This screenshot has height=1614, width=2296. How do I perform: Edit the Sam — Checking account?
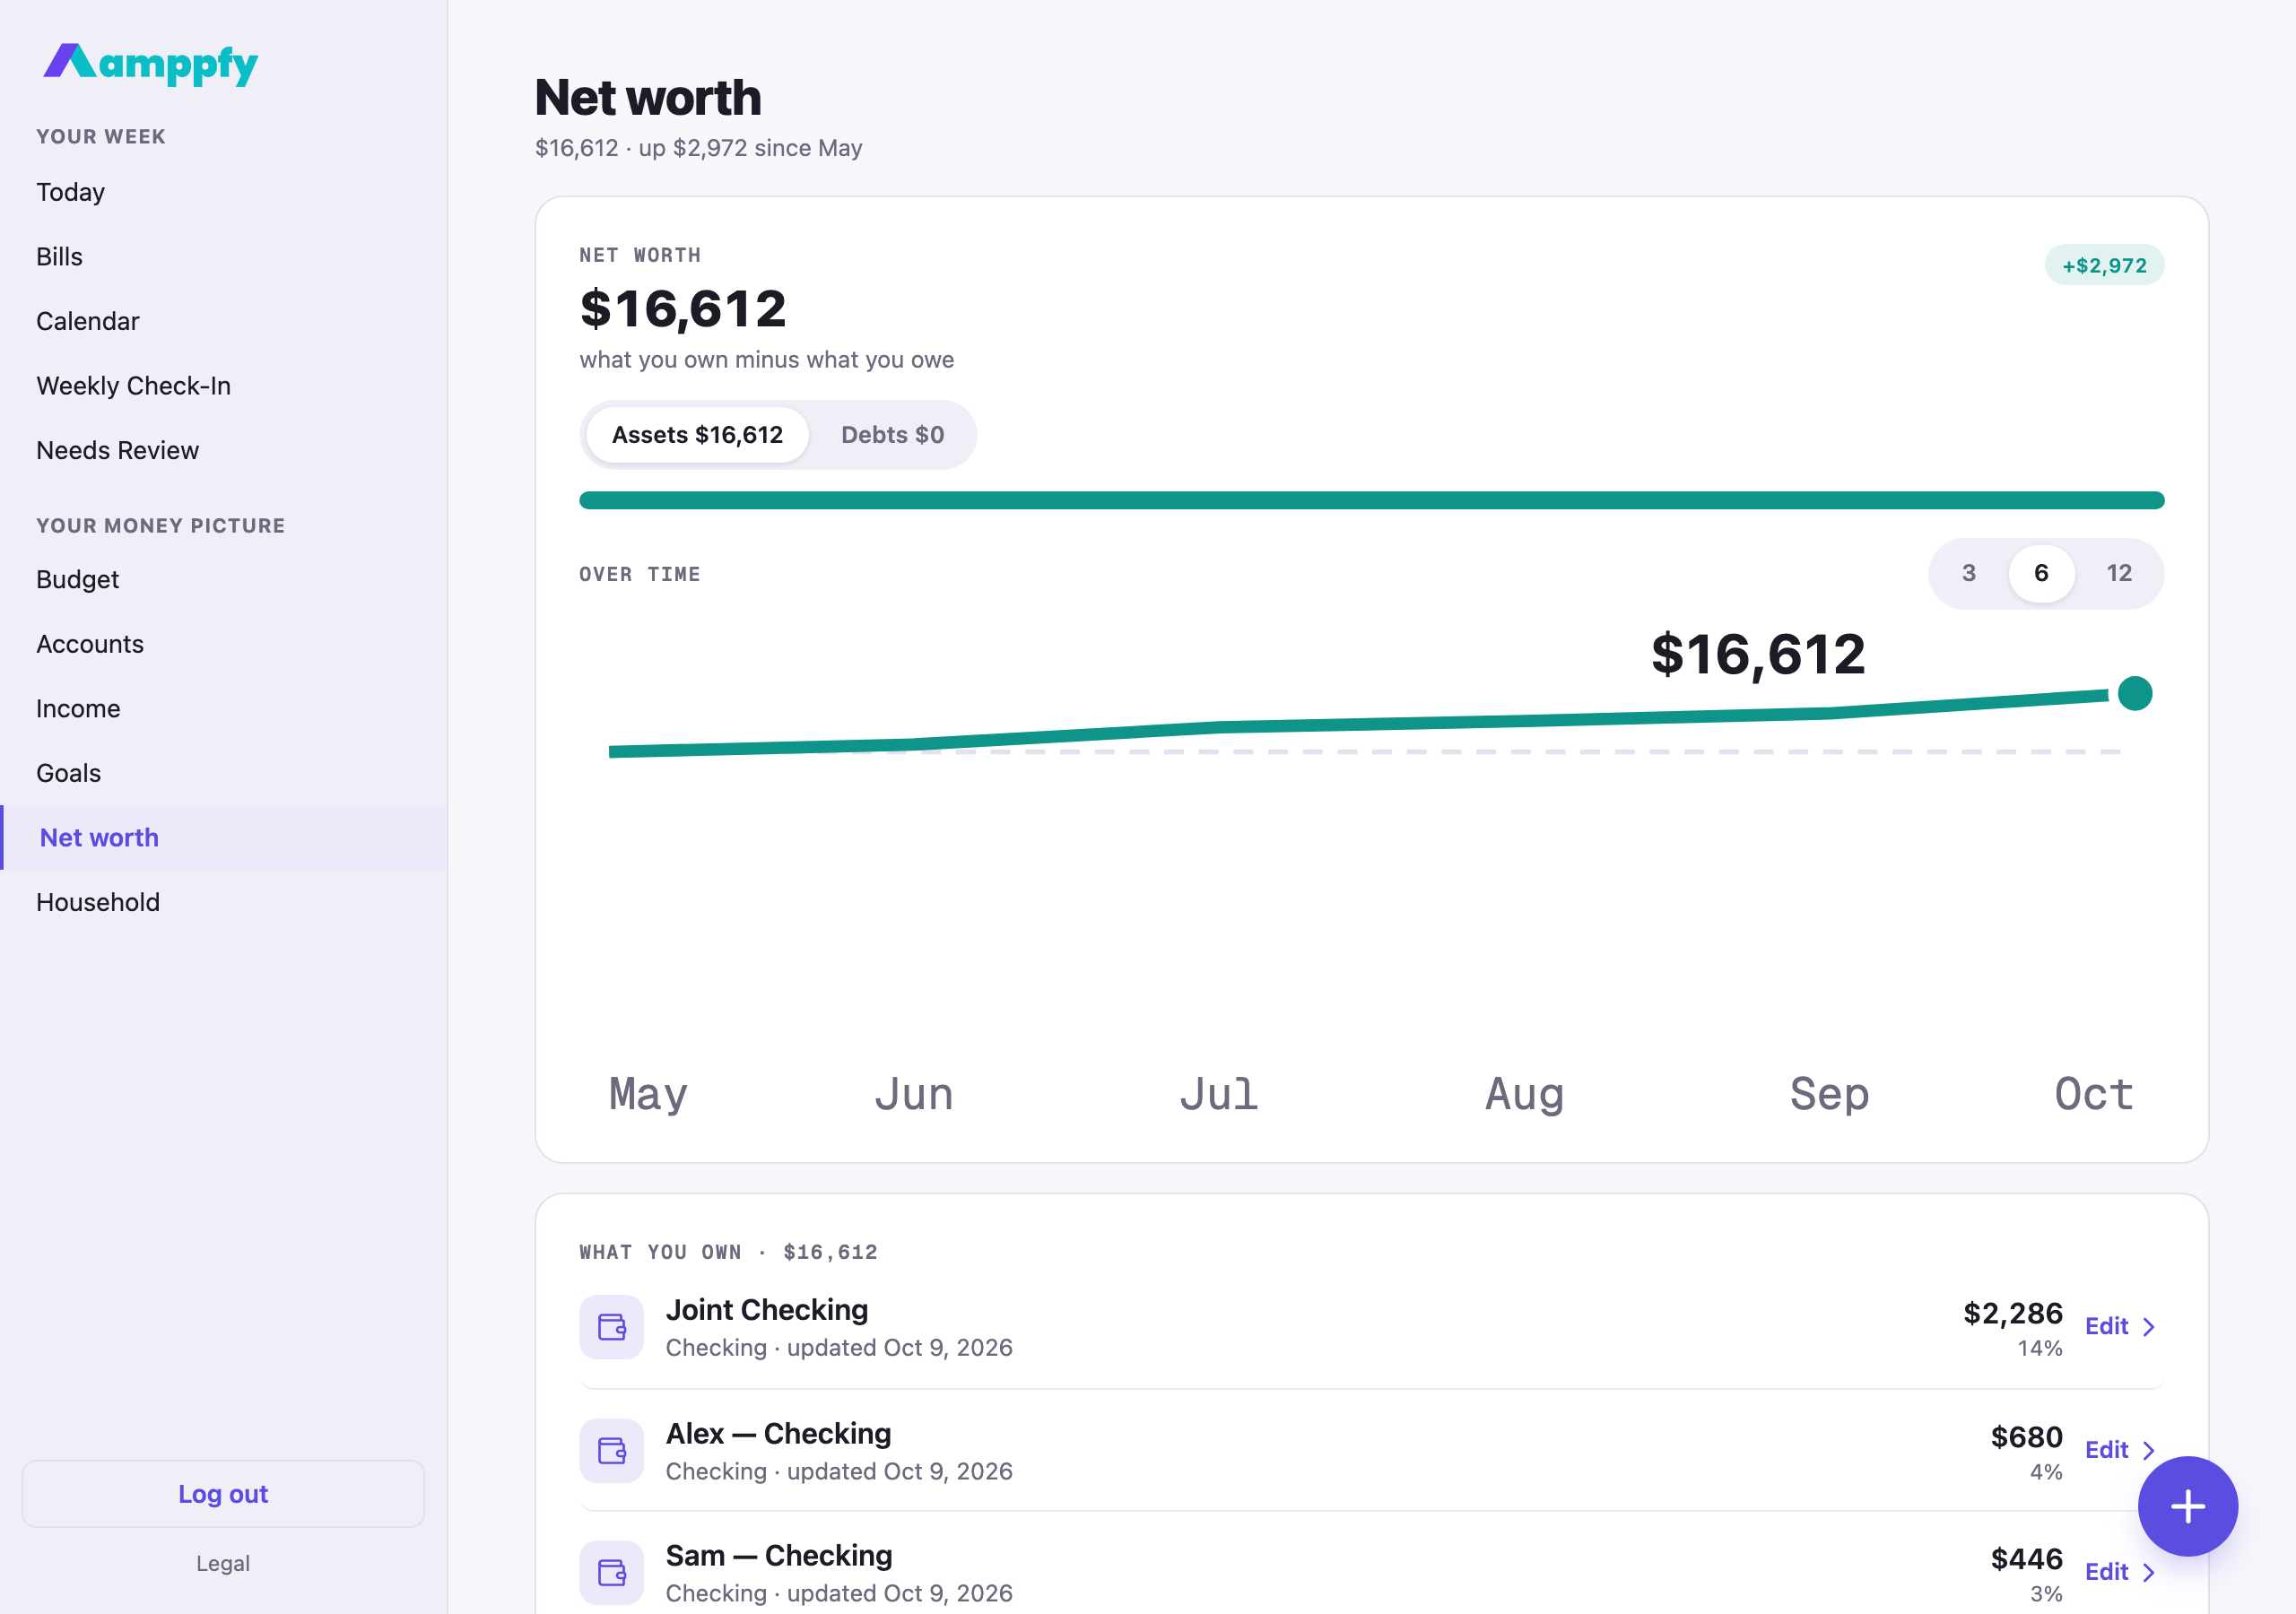pos(2106,1572)
